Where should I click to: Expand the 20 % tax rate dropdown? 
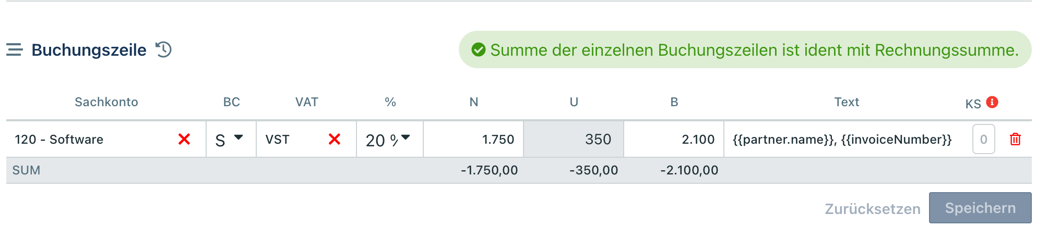[388, 140]
